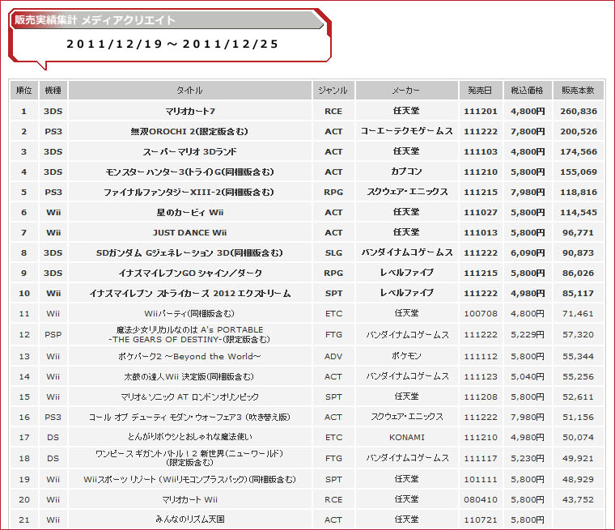The image size is (615, 530).
Task: Select title とんがりボウシとおしゃれな魔法使い
Action: (190, 437)
